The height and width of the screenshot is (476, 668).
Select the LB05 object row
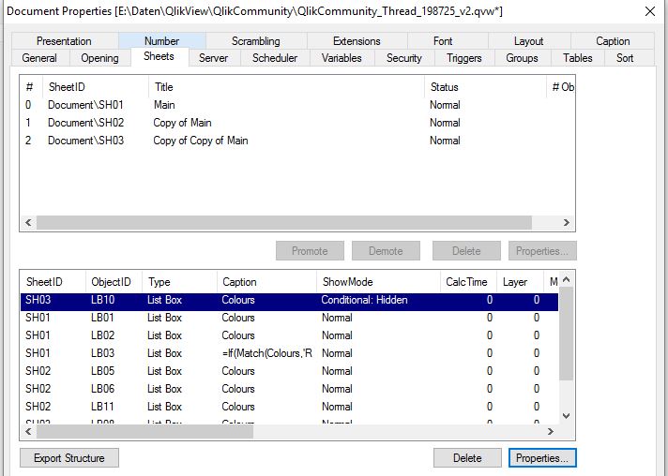pyautogui.click(x=289, y=371)
